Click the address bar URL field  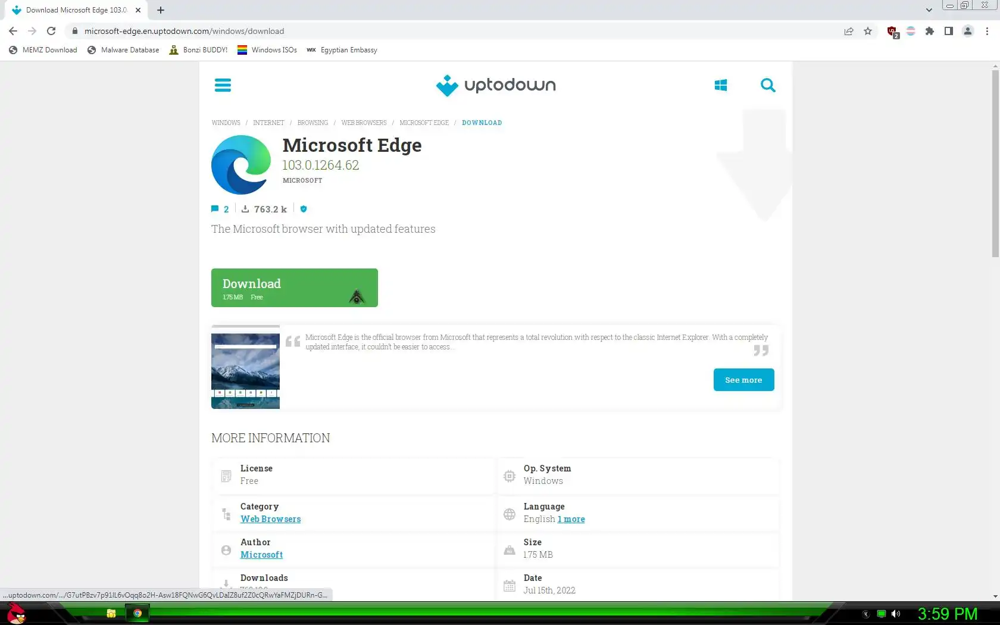pos(452,31)
